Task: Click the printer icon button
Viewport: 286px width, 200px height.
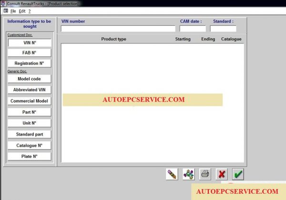Action: [x=205, y=174]
